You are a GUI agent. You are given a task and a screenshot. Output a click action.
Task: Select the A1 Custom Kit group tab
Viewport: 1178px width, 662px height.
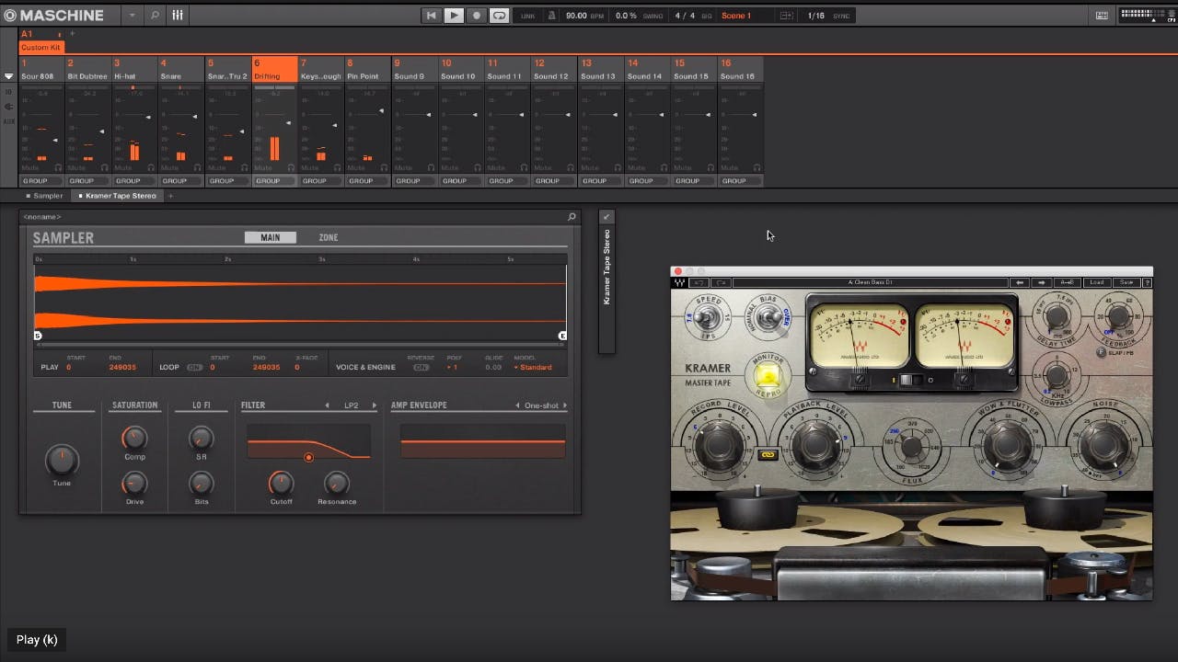(40, 40)
